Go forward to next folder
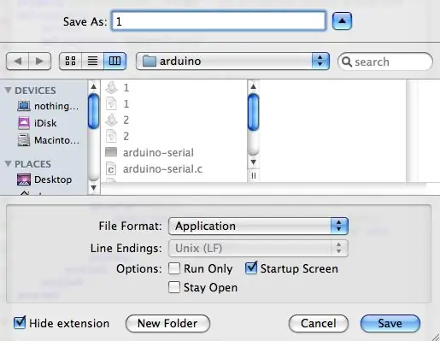Image resolution: width=440 pixels, height=341 pixels. click(x=40, y=61)
